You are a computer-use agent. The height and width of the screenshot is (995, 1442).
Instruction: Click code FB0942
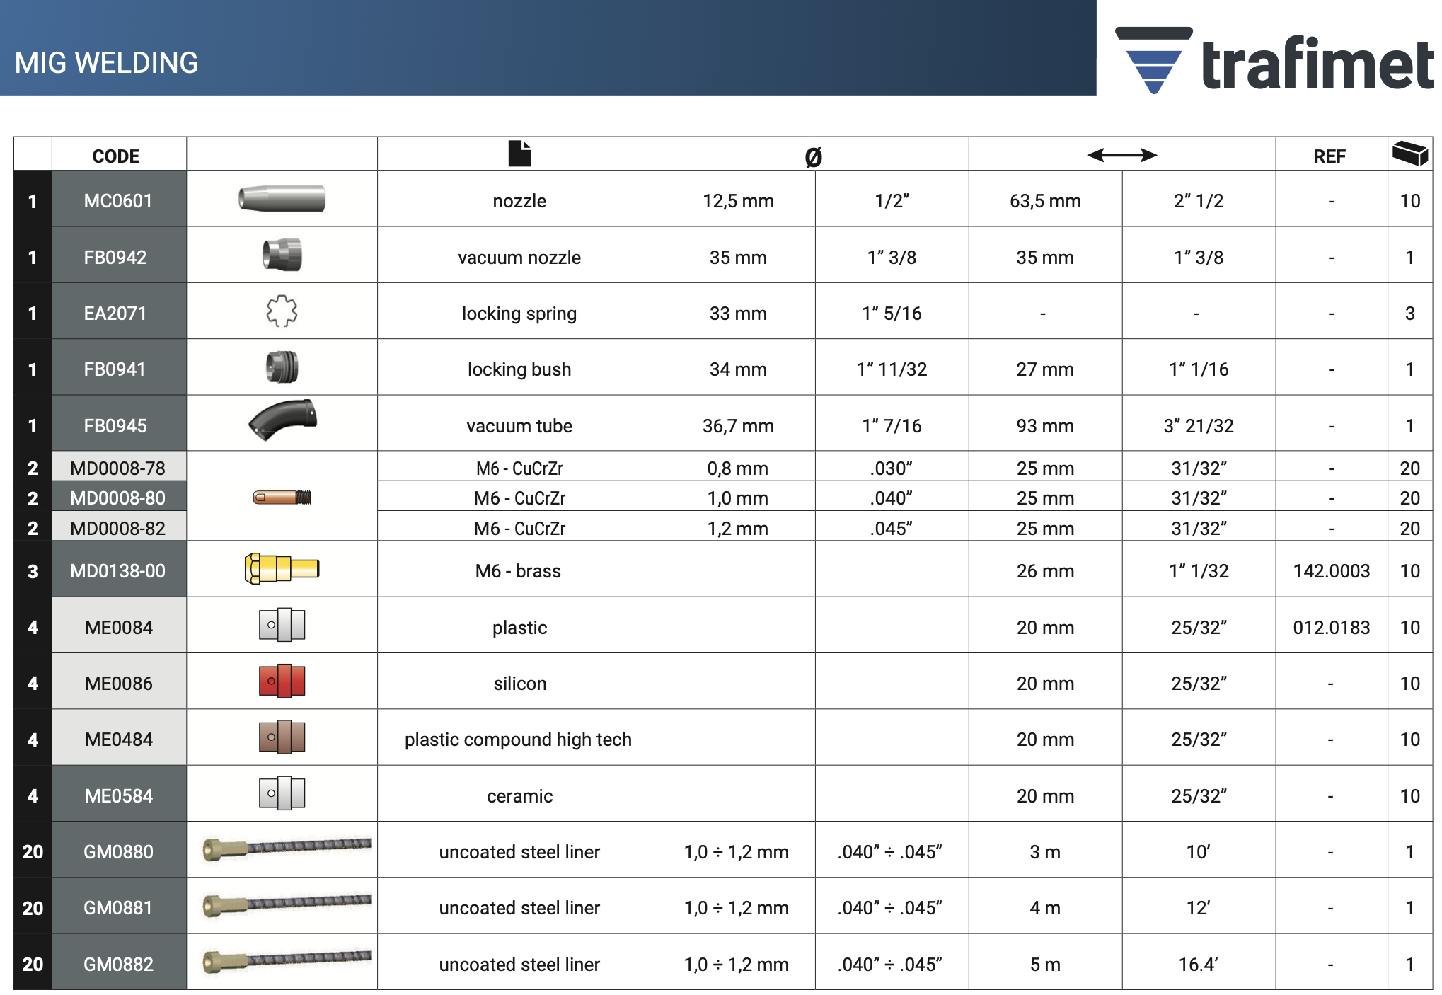[115, 258]
